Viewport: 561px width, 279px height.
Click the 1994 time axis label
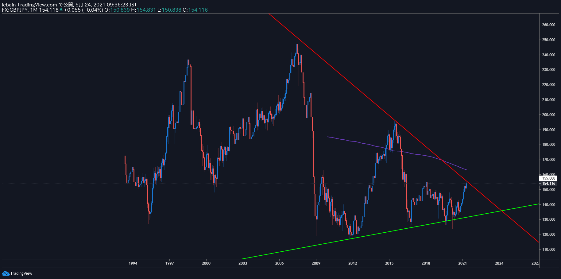tap(133, 263)
